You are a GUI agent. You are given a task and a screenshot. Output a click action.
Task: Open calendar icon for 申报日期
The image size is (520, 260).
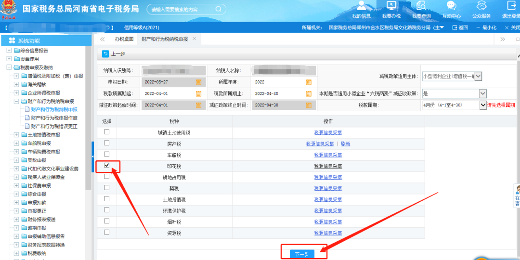click(x=198, y=82)
